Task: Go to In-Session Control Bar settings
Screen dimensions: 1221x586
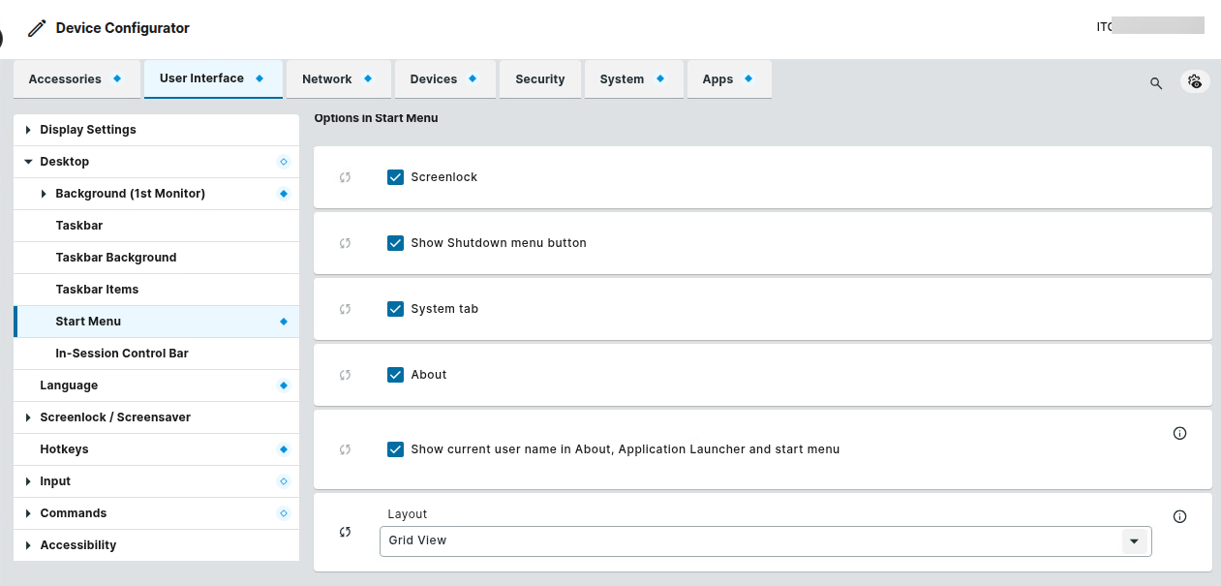Action: [x=122, y=354]
